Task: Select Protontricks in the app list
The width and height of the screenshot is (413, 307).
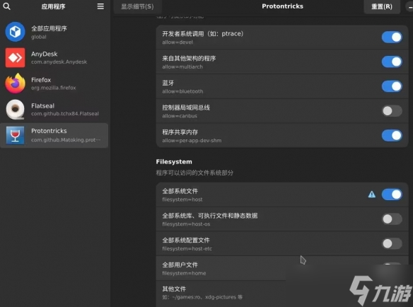Action: click(54, 135)
